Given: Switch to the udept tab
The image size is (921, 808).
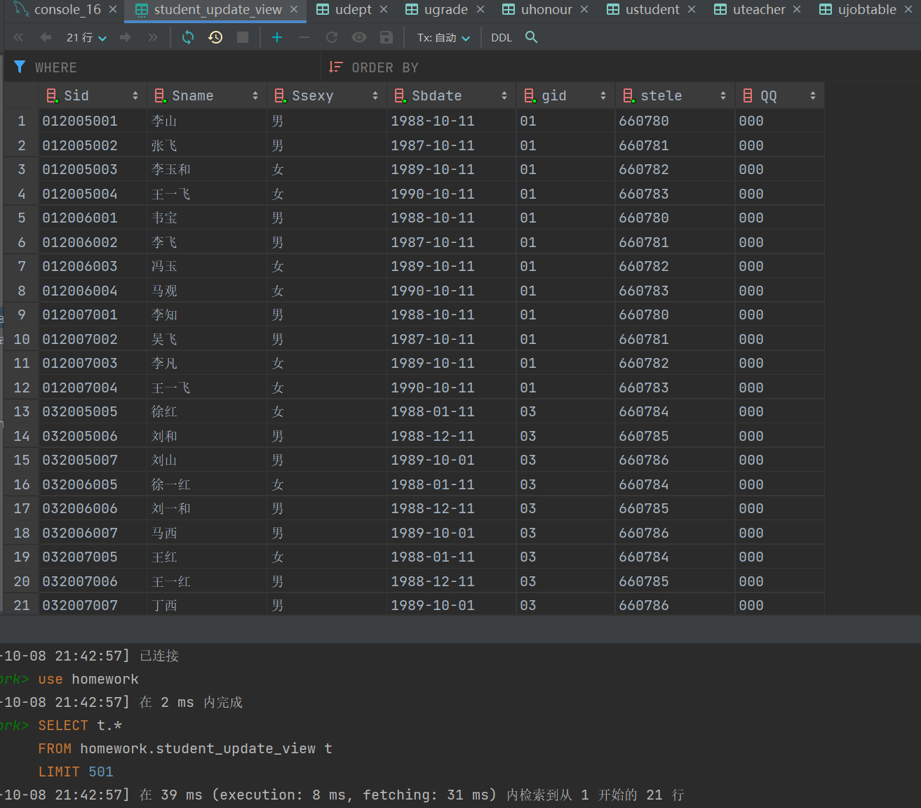Looking at the screenshot, I should (x=353, y=10).
